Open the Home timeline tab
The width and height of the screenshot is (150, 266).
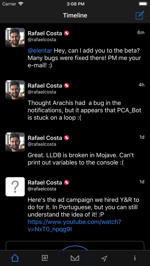15,258
